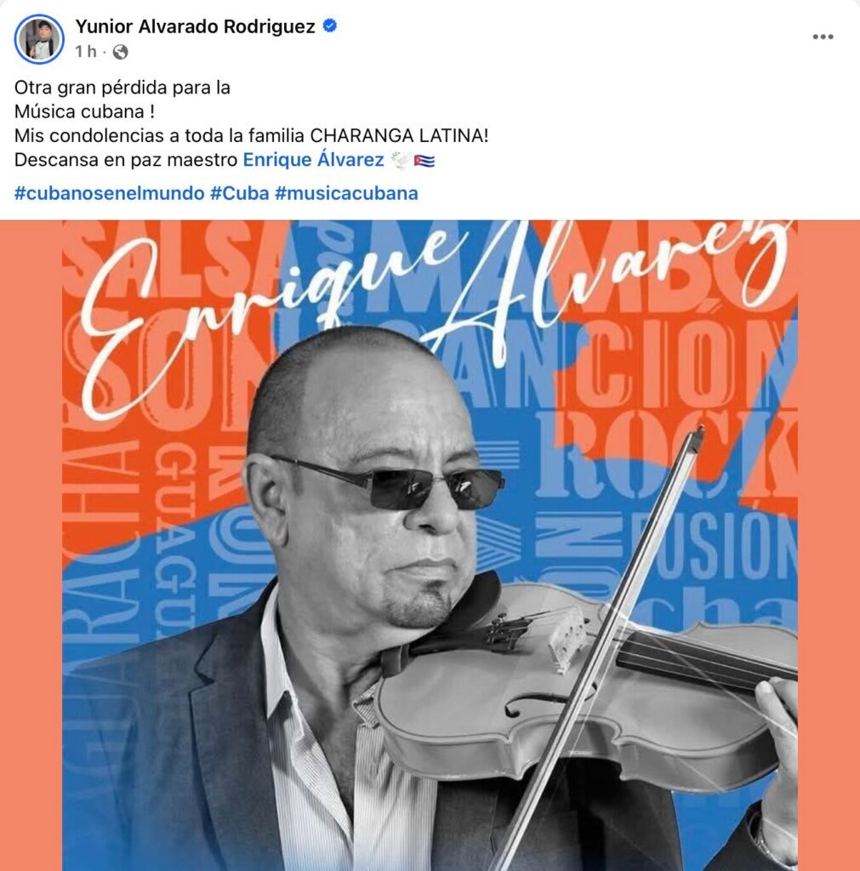Open hashtag #cubanosenelmundo
This screenshot has width=860, height=871.
coord(110,193)
